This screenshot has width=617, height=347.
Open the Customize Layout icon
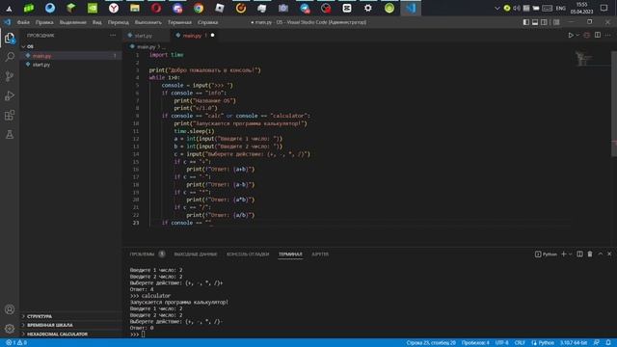(x=556, y=22)
